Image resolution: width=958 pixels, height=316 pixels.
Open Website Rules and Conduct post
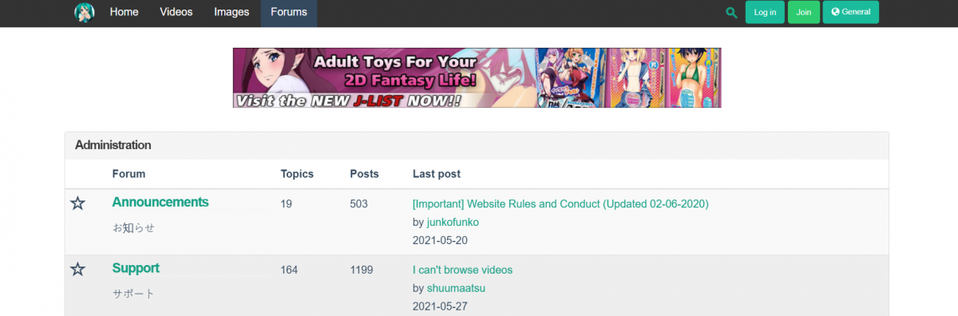560,203
